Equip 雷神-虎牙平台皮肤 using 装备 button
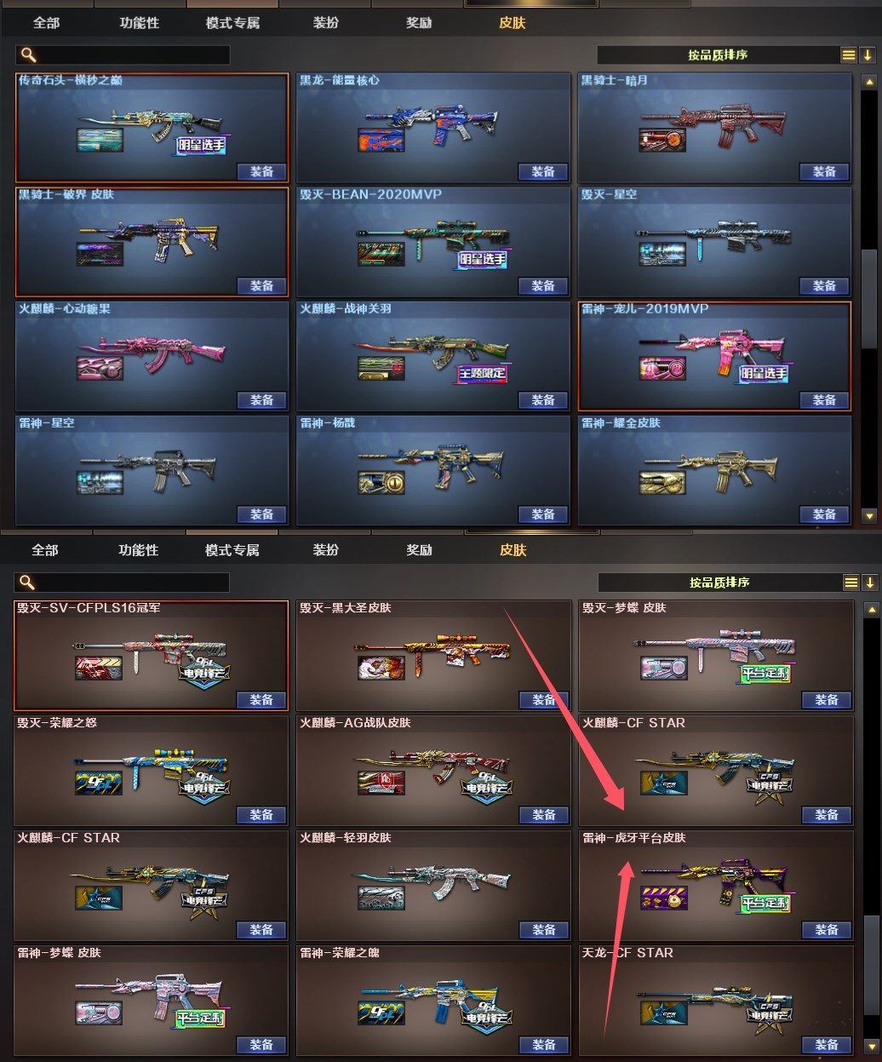The width and height of the screenshot is (882, 1062). (x=827, y=929)
